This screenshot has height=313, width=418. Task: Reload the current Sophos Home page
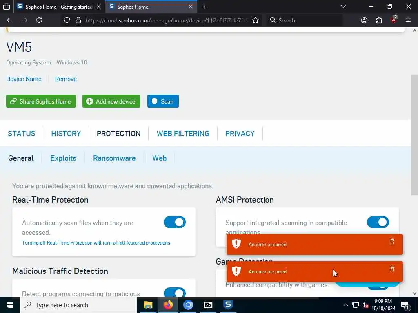(x=39, y=20)
